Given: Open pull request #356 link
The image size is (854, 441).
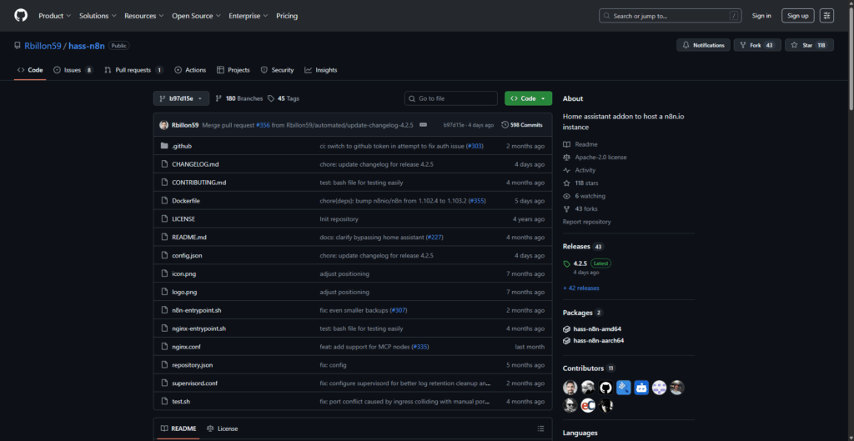Looking at the screenshot, I should tap(263, 125).
